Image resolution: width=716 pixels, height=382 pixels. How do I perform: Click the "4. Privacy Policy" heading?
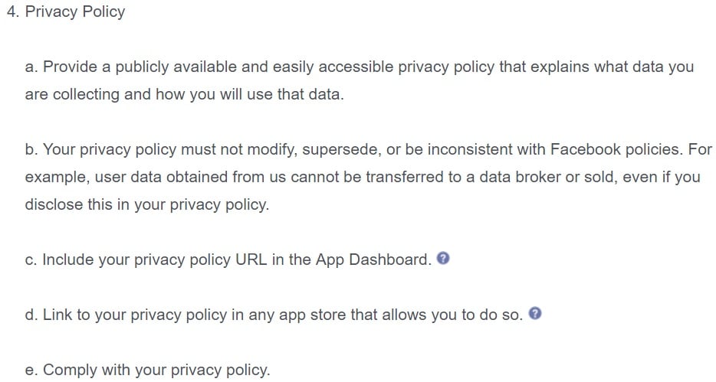click(66, 11)
